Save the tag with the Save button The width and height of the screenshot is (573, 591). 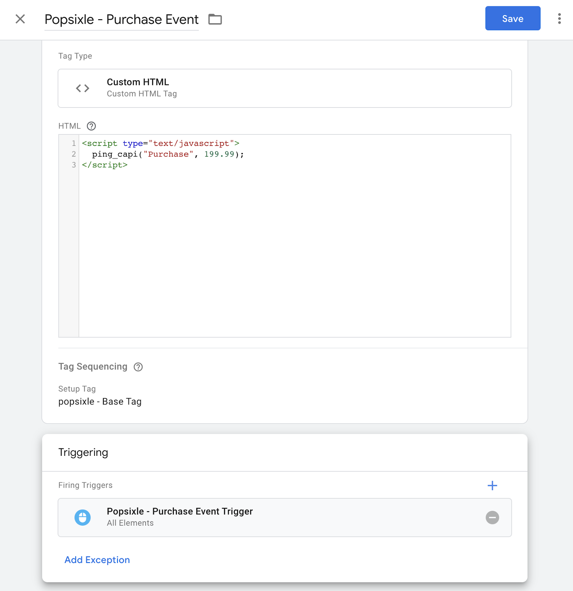pyautogui.click(x=513, y=18)
